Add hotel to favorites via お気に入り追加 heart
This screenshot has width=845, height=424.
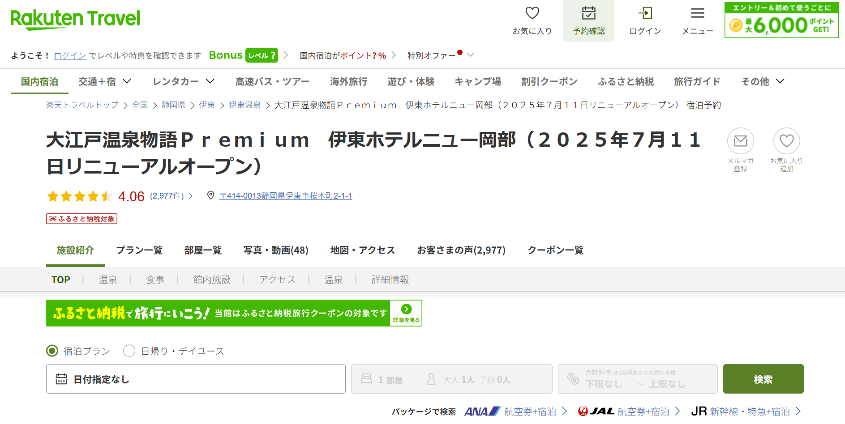tap(787, 141)
